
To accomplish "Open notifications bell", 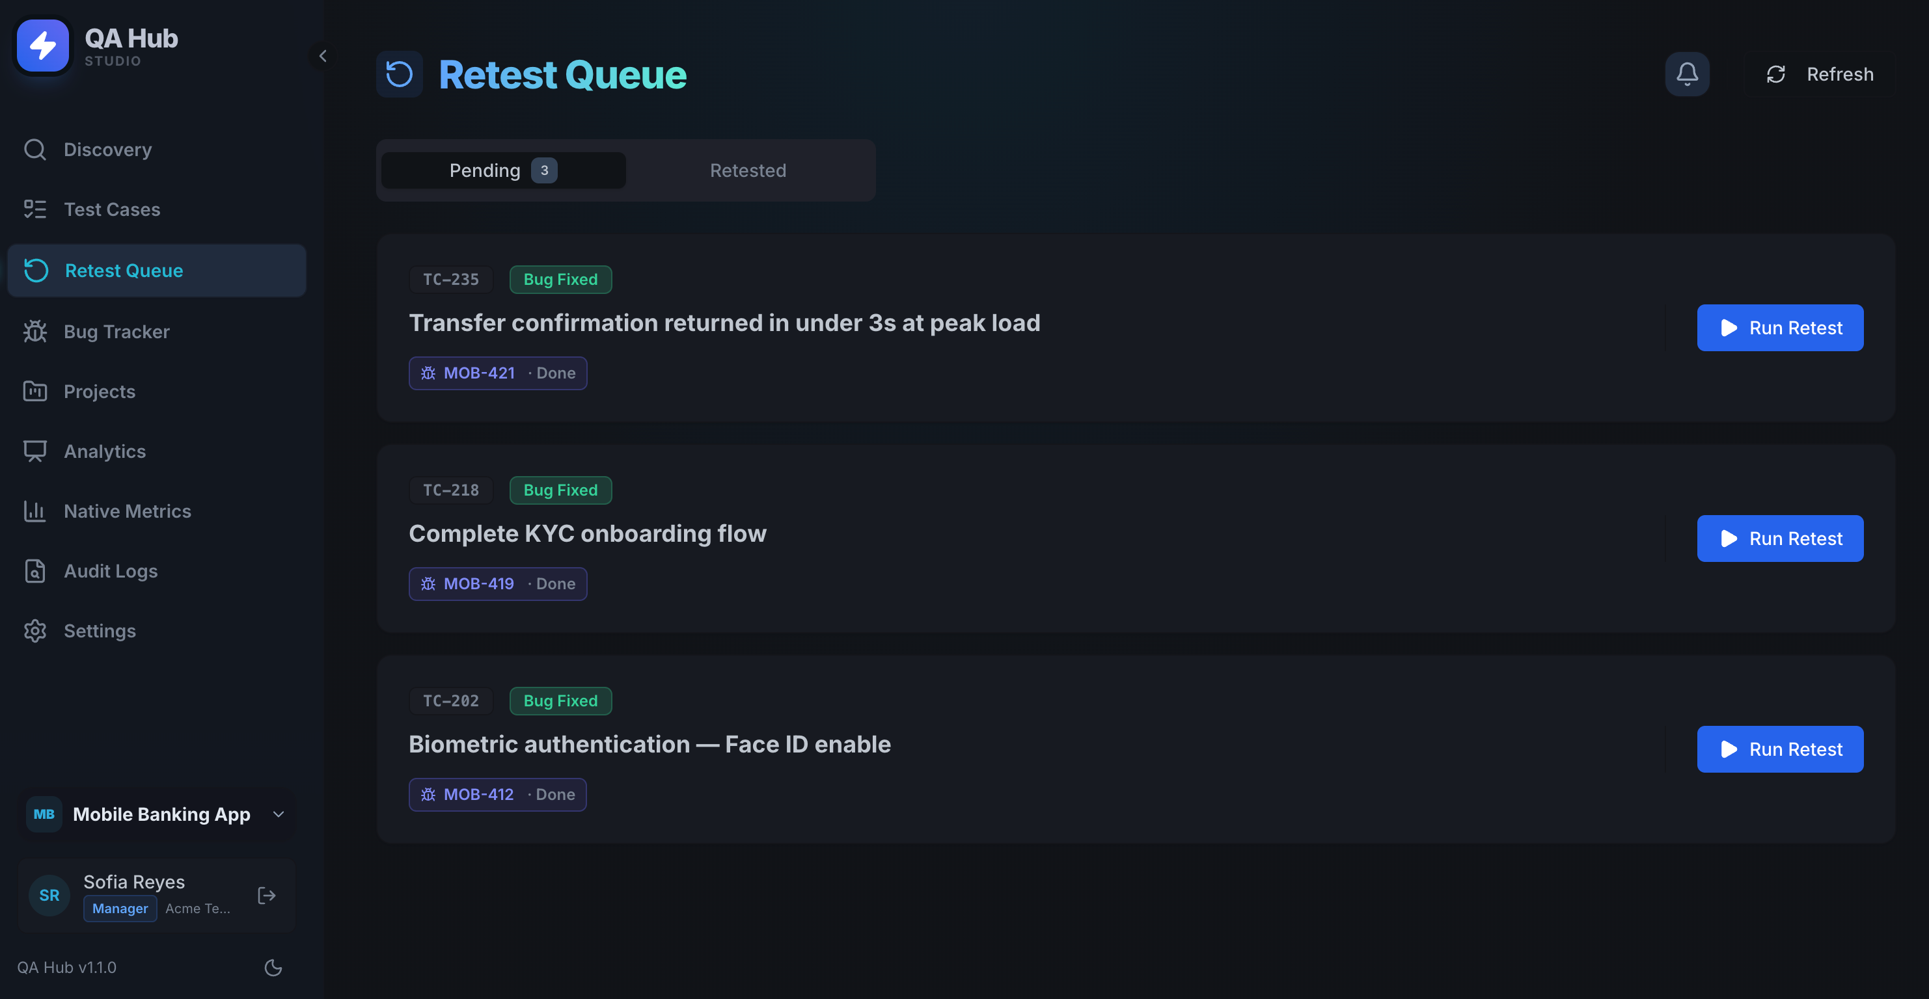I will (x=1687, y=74).
